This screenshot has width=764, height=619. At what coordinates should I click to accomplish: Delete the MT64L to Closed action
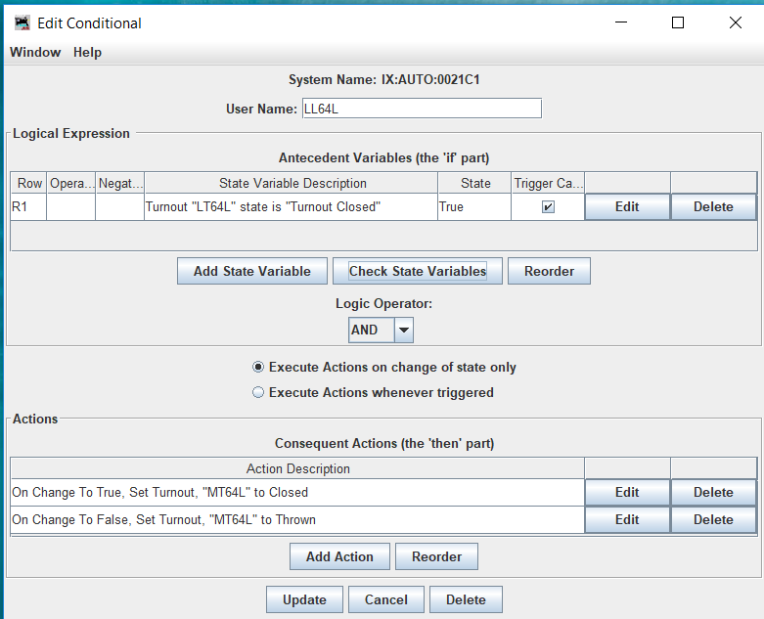tap(713, 493)
